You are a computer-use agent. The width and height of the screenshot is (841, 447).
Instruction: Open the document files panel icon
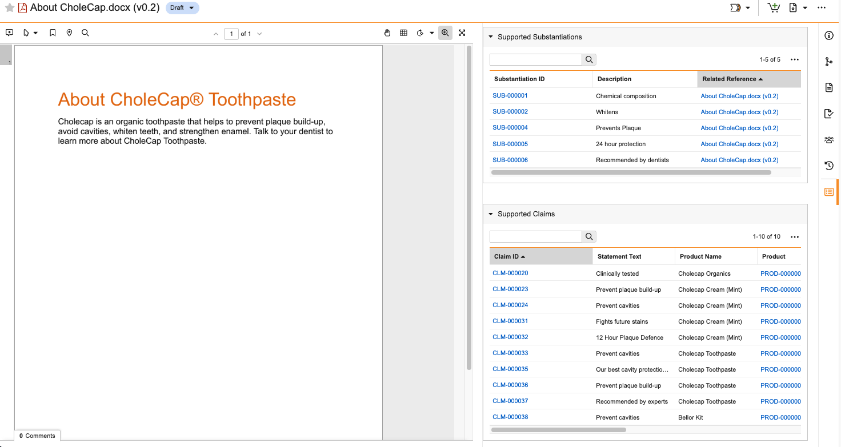829,87
